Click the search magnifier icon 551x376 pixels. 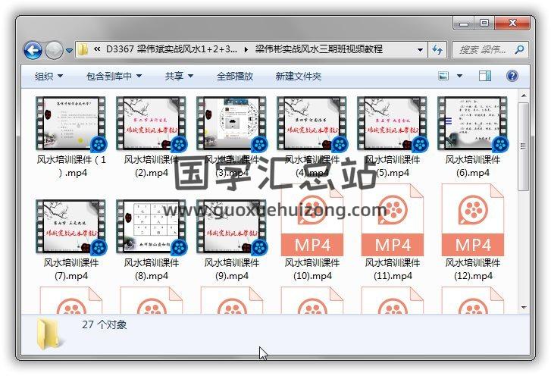(x=519, y=50)
